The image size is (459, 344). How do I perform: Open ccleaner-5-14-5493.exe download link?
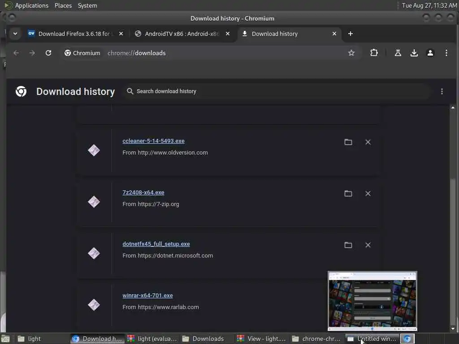tap(153, 141)
